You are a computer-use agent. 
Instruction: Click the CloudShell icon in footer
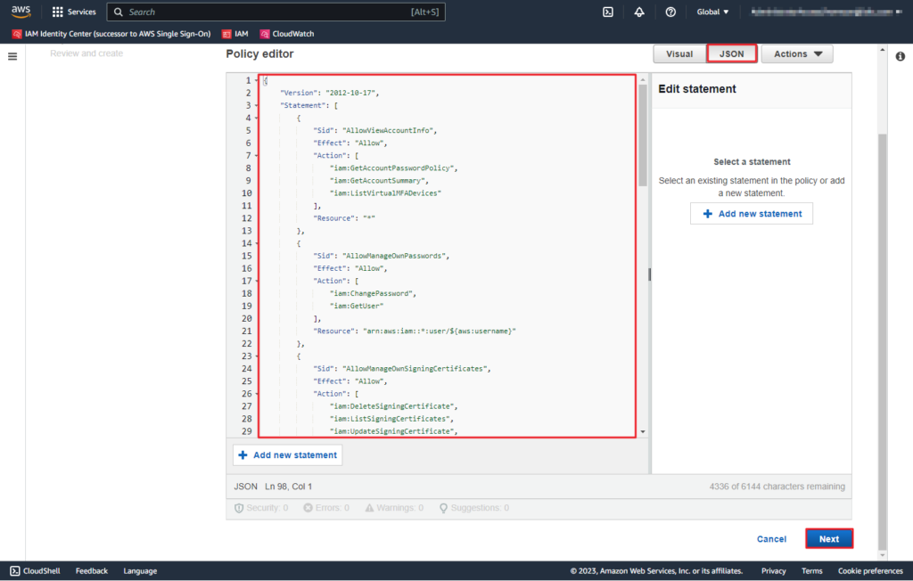tap(15, 571)
